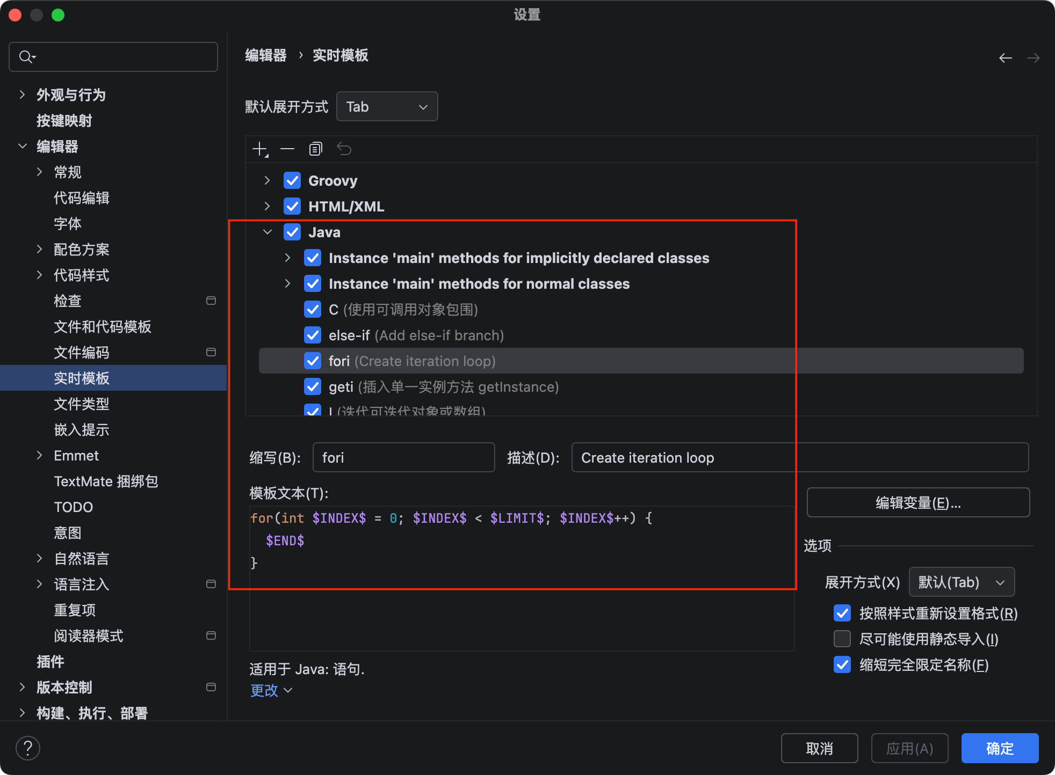The image size is (1055, 775).
Task: Click the help question mark icon
Action: [28, 748]
